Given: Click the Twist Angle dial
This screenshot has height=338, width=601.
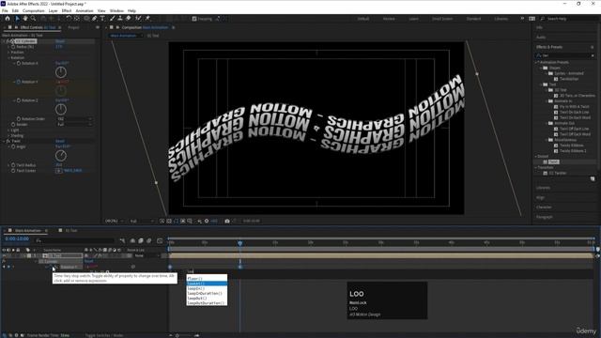Looking at the screenshot, I should [61, 156].
